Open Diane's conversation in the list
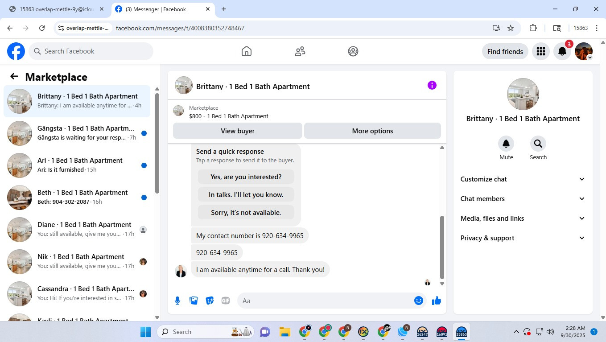 coord(77,230)
